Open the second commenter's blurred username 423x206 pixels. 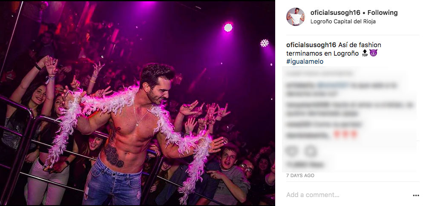308,105
